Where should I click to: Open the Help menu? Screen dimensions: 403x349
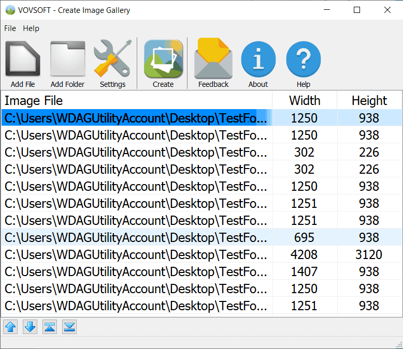pyautogui.click(x=31, y=28)
